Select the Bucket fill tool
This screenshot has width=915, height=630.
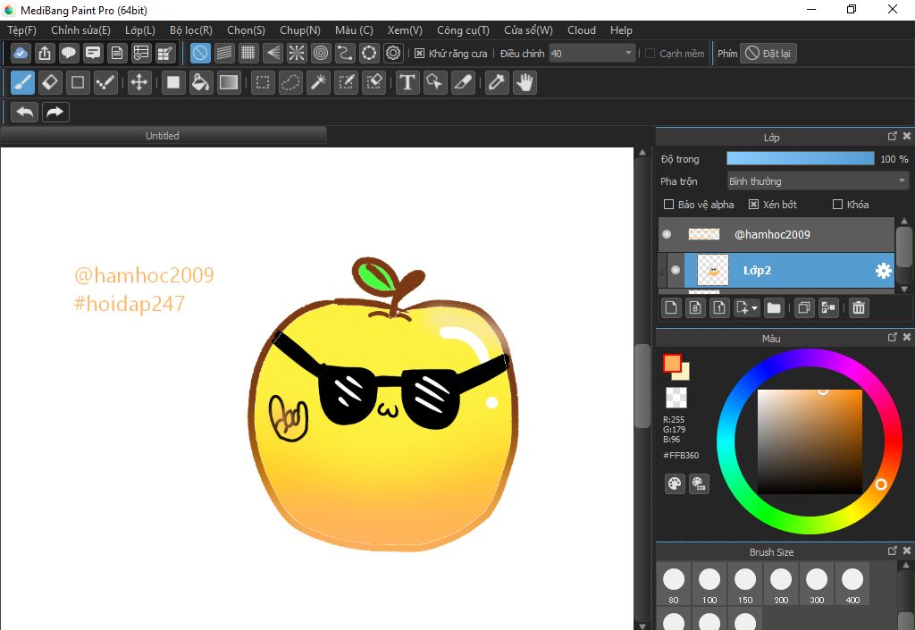point(201,83)
